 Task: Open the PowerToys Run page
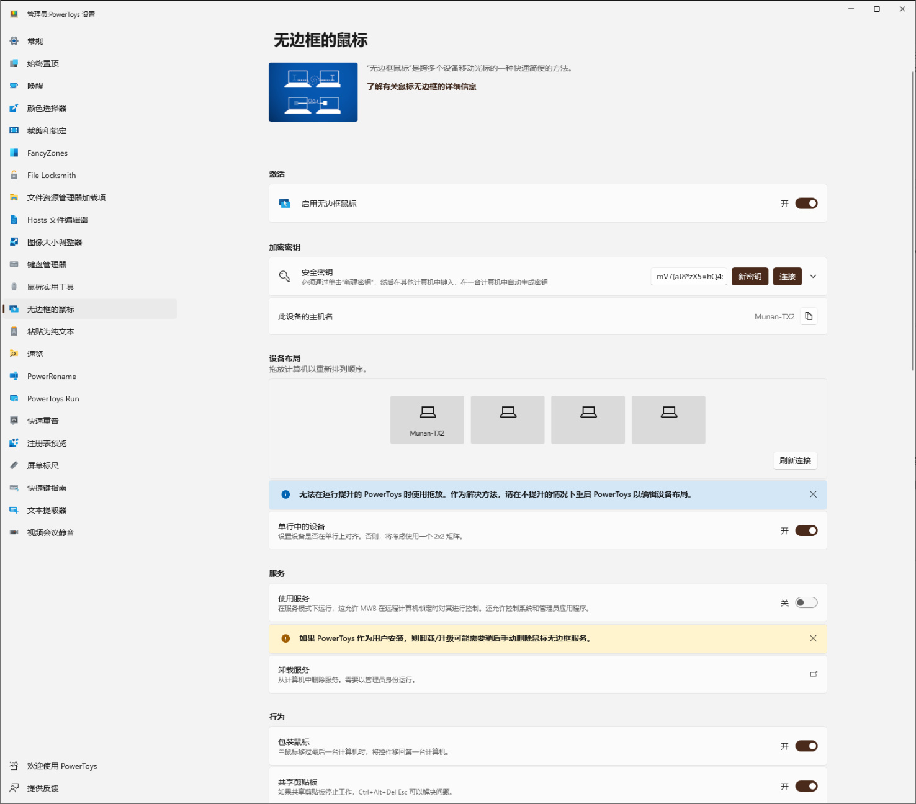click(x=90, y=398)
